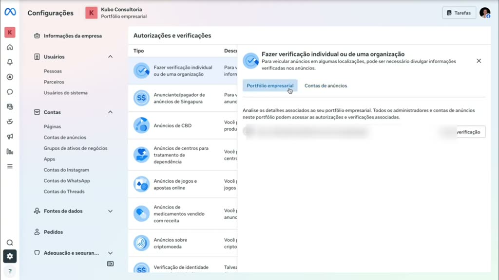Expand the Fontes de dados section
Image resolution: width=499 pixels, height=280 pixels.
pos(110,211)
